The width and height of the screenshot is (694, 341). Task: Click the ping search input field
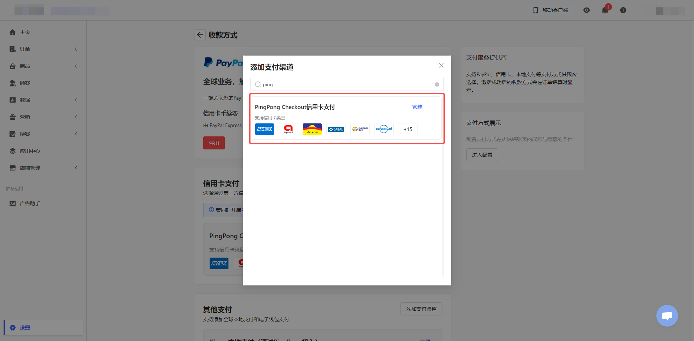tap(347, 84)
